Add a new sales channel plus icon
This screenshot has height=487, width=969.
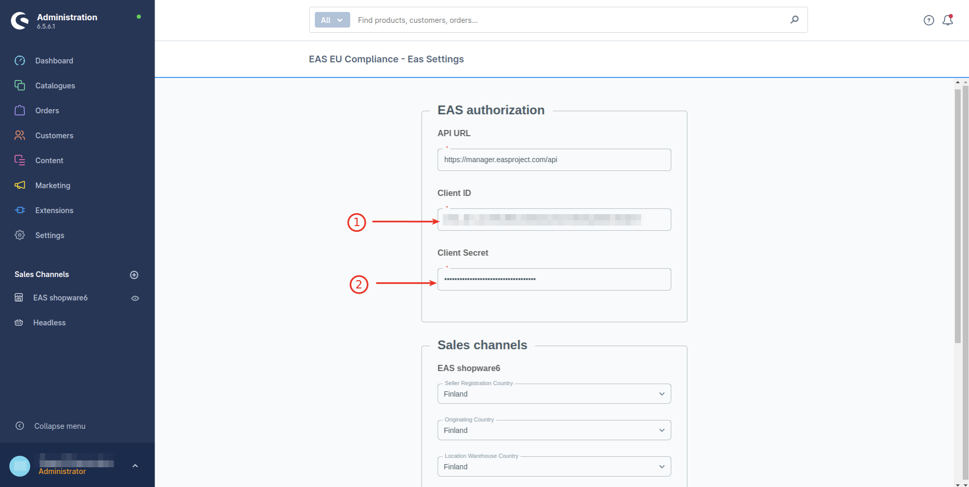pos(134,275)
